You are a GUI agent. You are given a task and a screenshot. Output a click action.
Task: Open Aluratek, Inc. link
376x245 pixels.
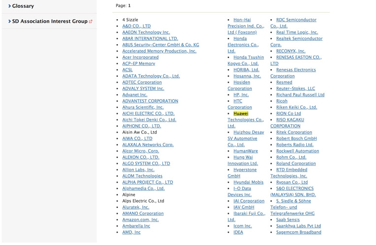(136, 207)
